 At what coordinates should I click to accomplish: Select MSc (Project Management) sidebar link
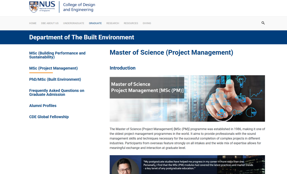pyautogui.click(x=53, y=68)
